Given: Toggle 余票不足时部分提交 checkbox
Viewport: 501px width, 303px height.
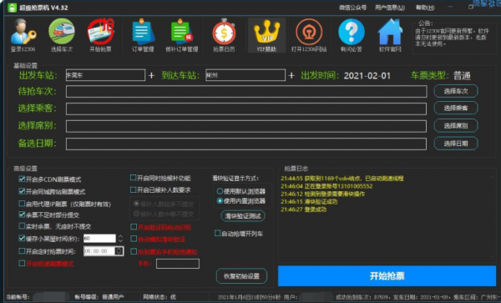Looking at the screenshot, I should (x=22, y=215).
